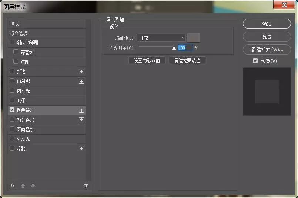The image size is (298, 198).
Task: Click plus icon next to 投影
Action: [81, 149]
